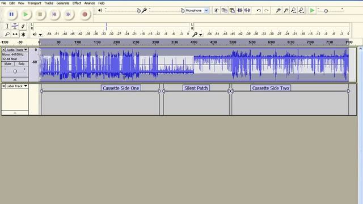Click the Copy icon in edit toolbar

pyautogui.click(x=225, y=10)
